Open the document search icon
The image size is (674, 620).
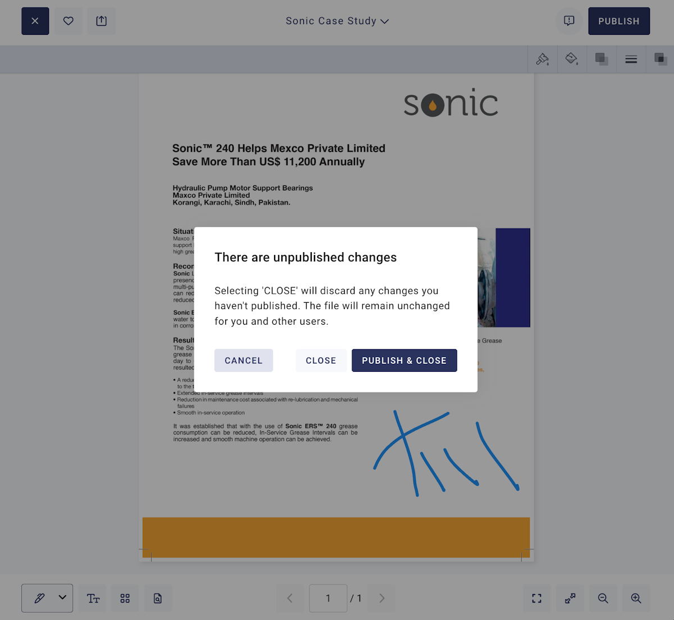[x=158, y=599]
